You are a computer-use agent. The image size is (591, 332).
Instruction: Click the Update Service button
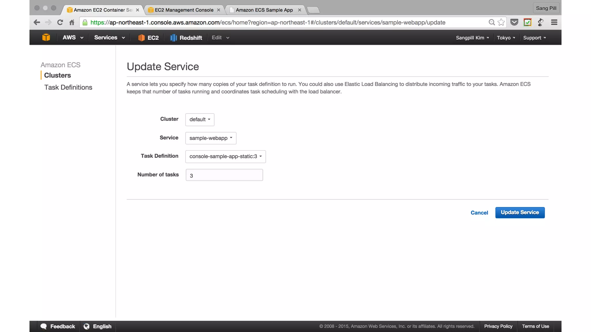pos(520,213)
